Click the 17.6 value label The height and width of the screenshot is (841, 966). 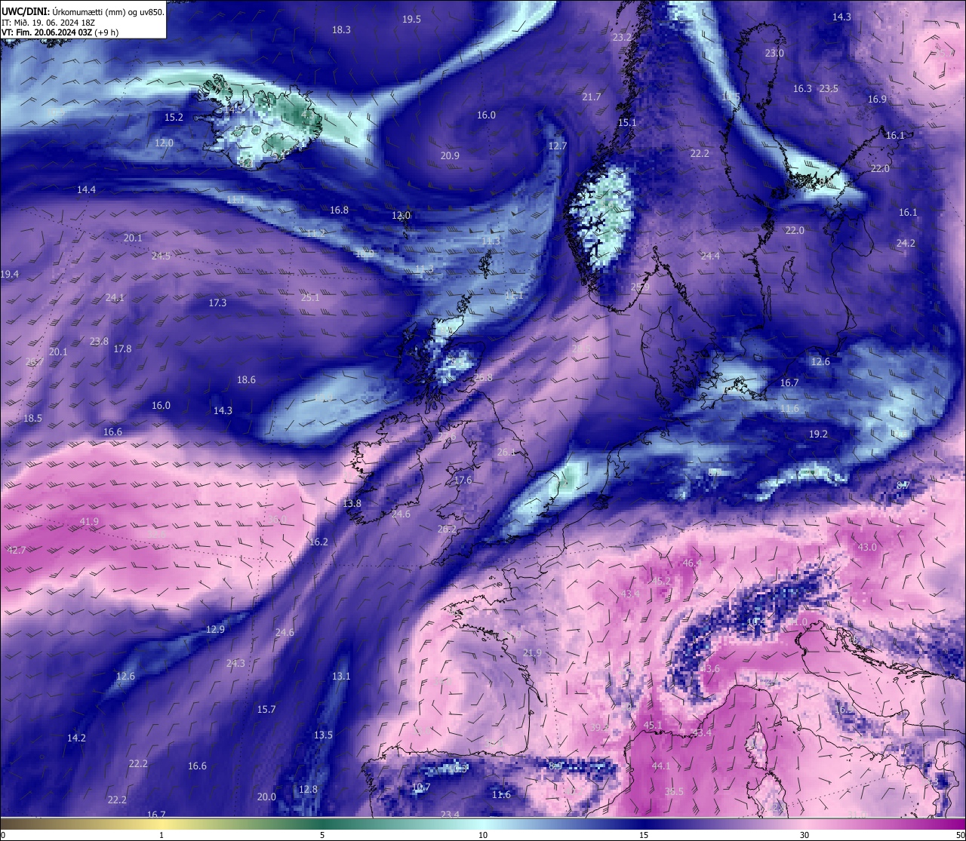point(463,480)
